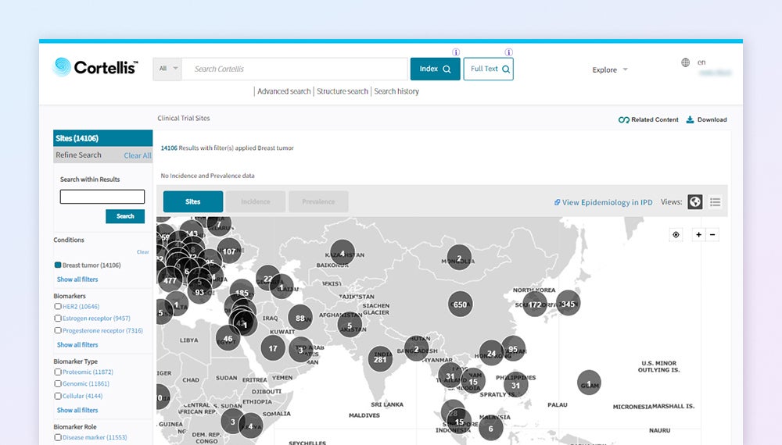The width and height of the screenshot is (782, 445).
Task: Recenter map with locate icon
Action: (676, 235)
